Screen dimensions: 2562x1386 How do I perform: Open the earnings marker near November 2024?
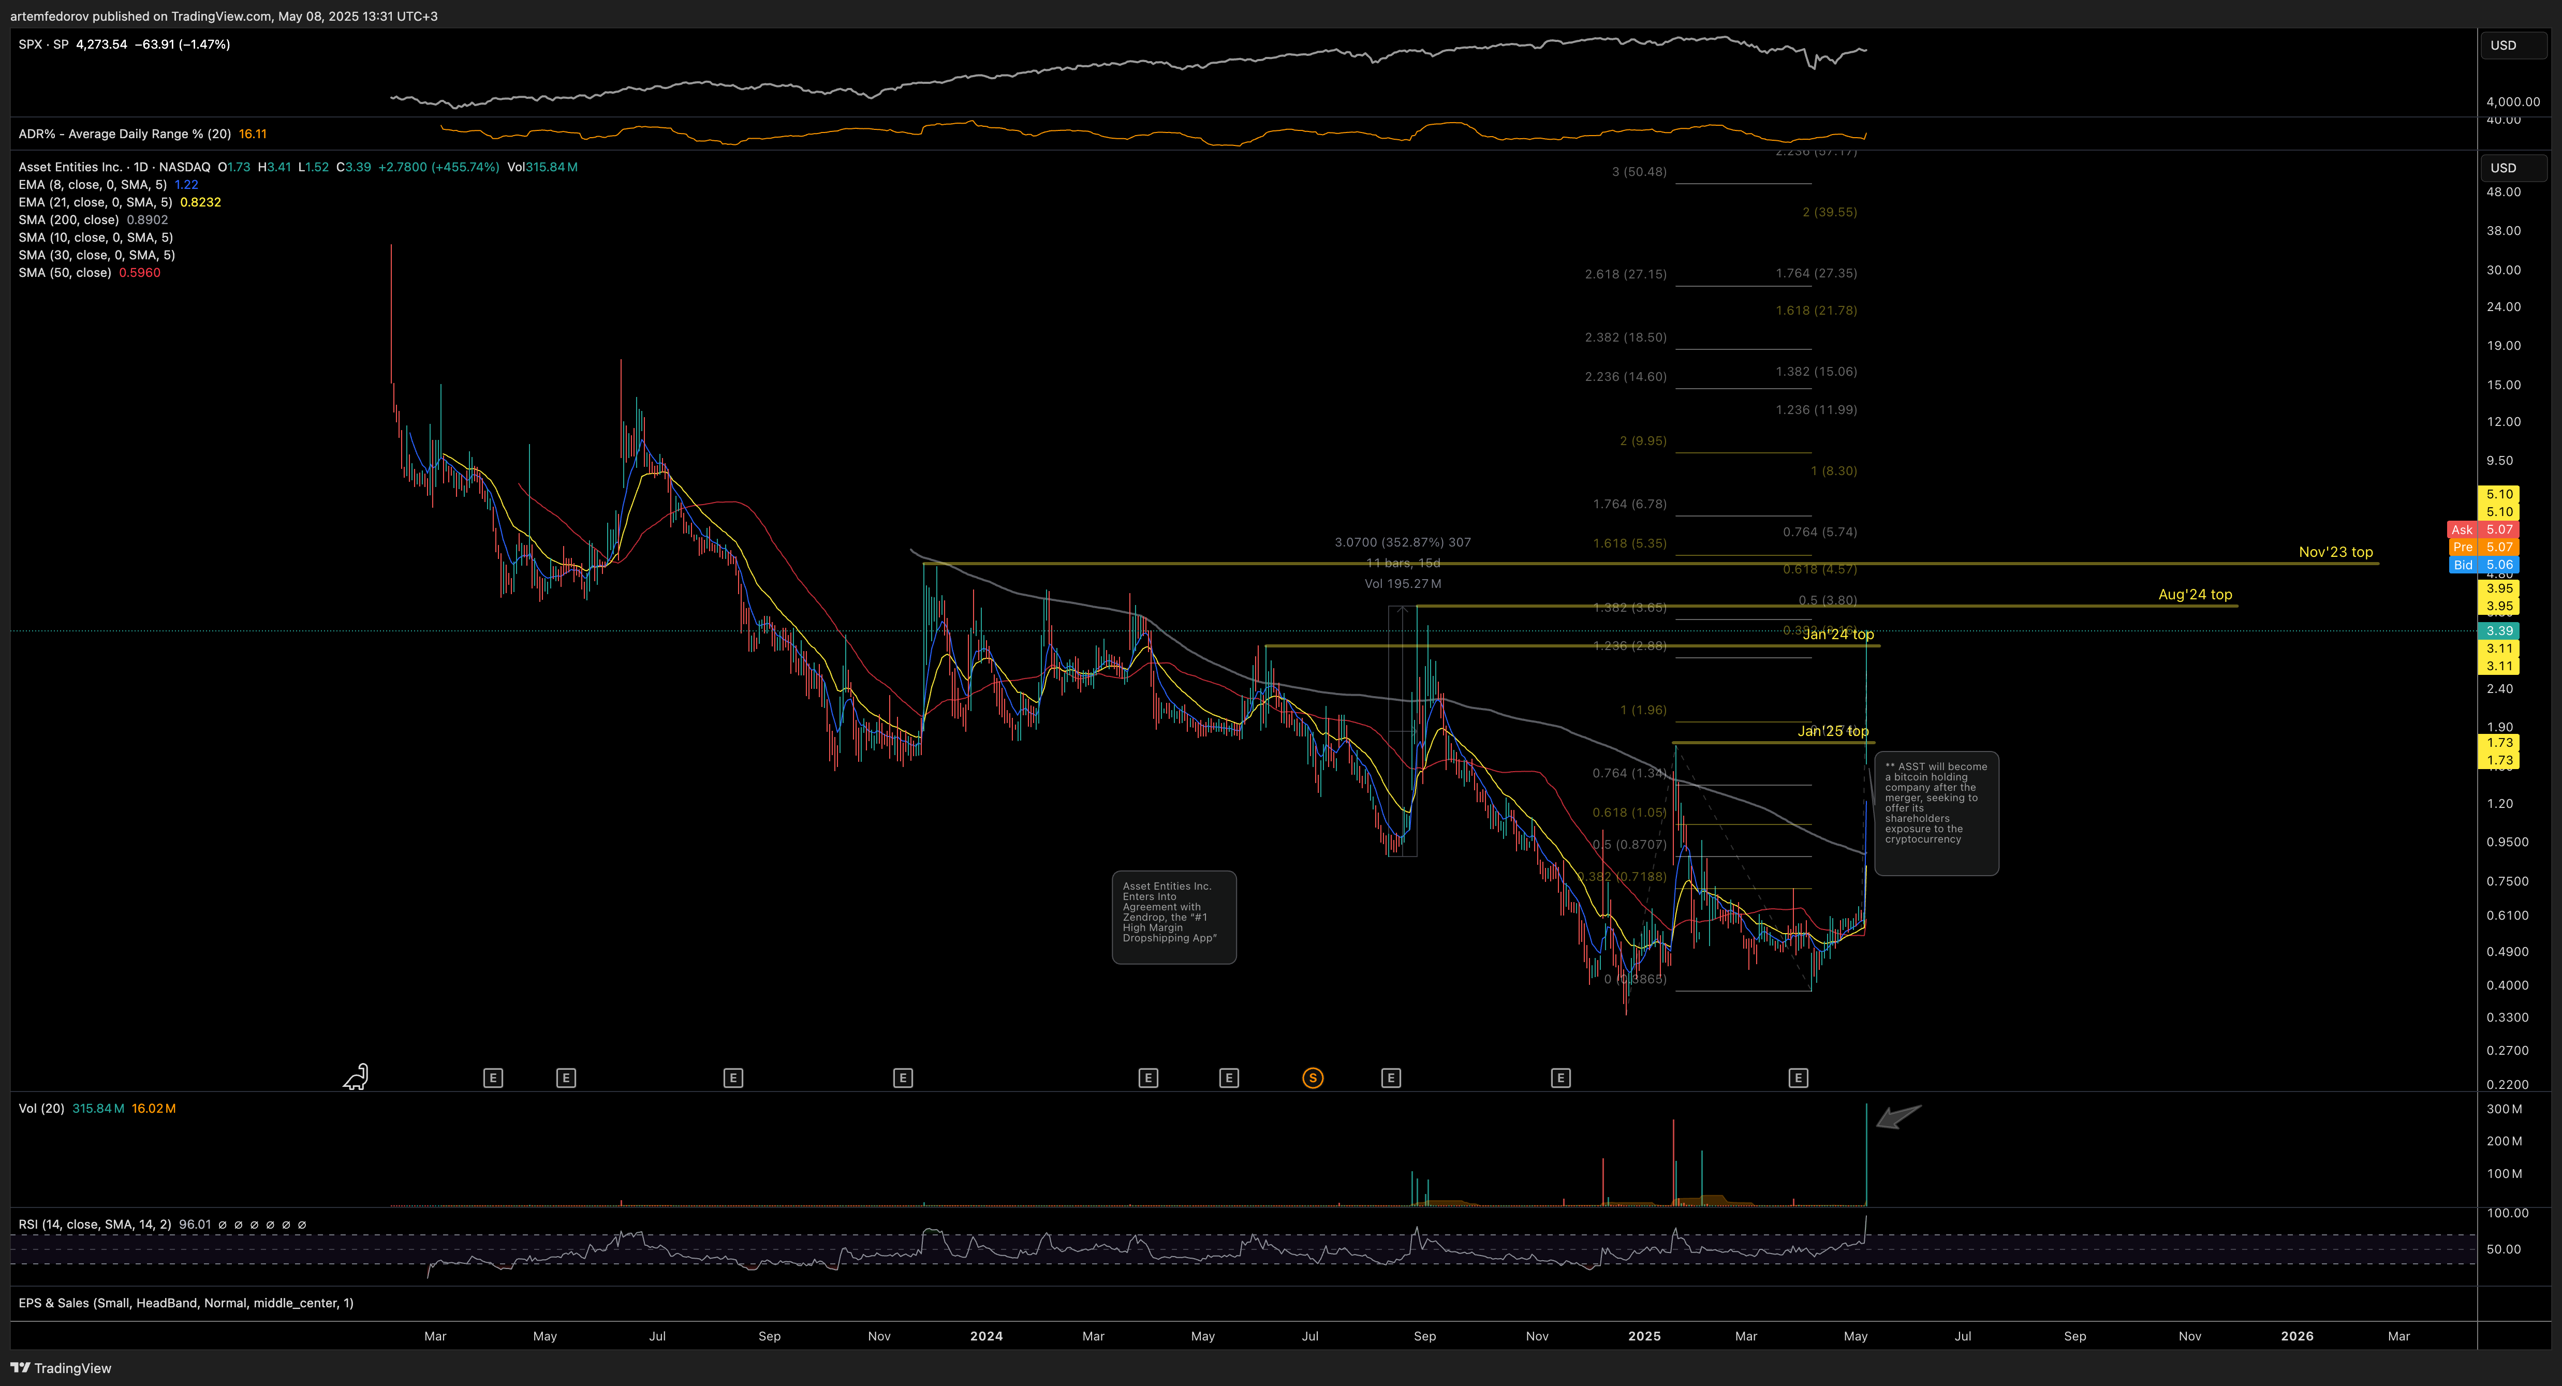(1560, 1078)
